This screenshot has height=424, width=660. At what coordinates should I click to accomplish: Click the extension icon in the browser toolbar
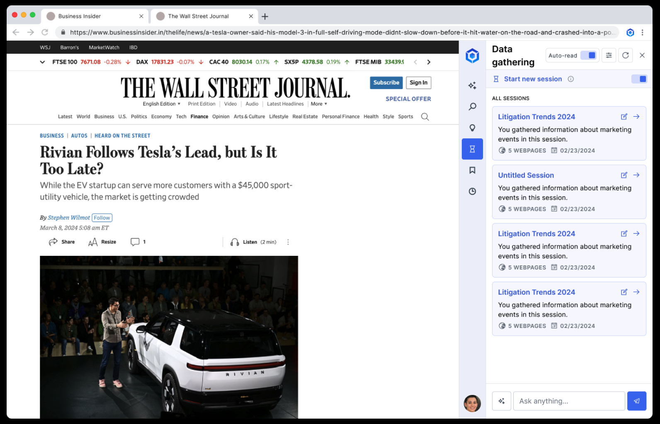point(630,33)
